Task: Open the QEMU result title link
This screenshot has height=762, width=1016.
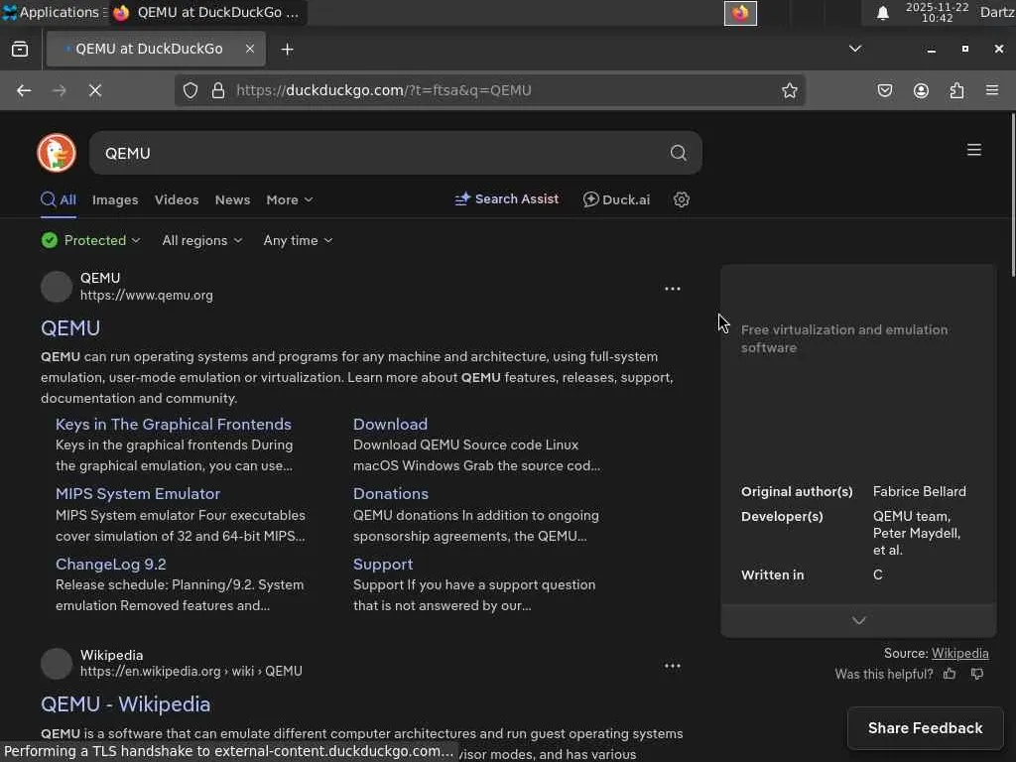Action: (70, 327)
